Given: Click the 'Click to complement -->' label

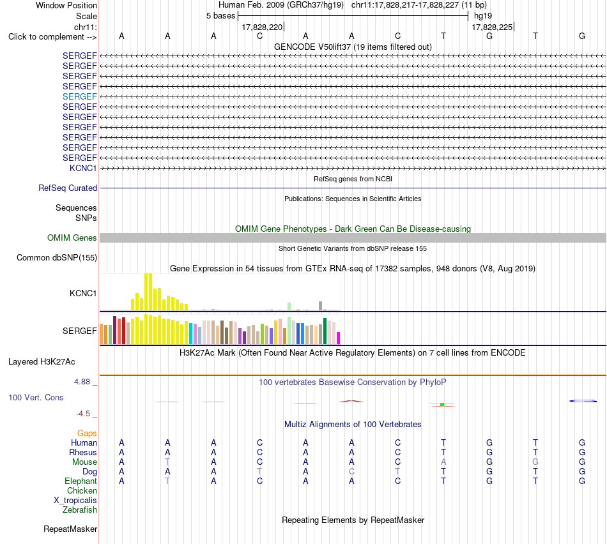Looking at the screenshot, I should point(52,37).
